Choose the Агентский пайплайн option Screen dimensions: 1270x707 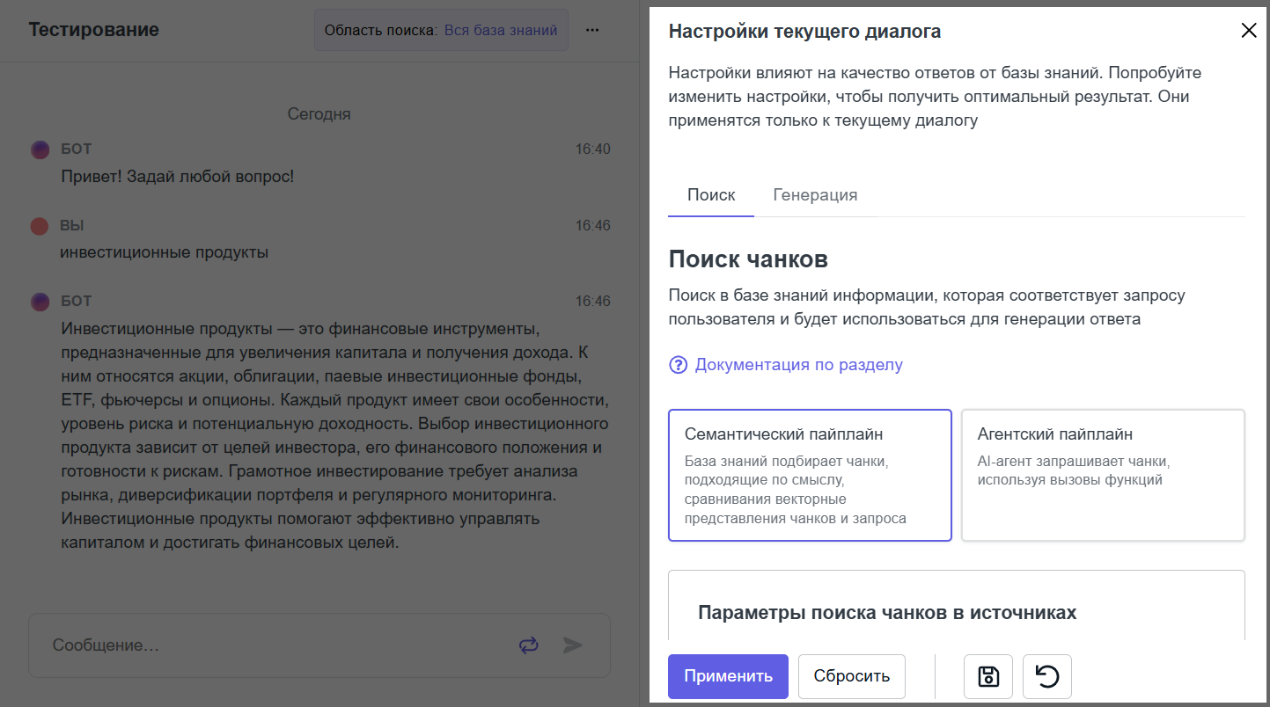tap(1103, 475)
